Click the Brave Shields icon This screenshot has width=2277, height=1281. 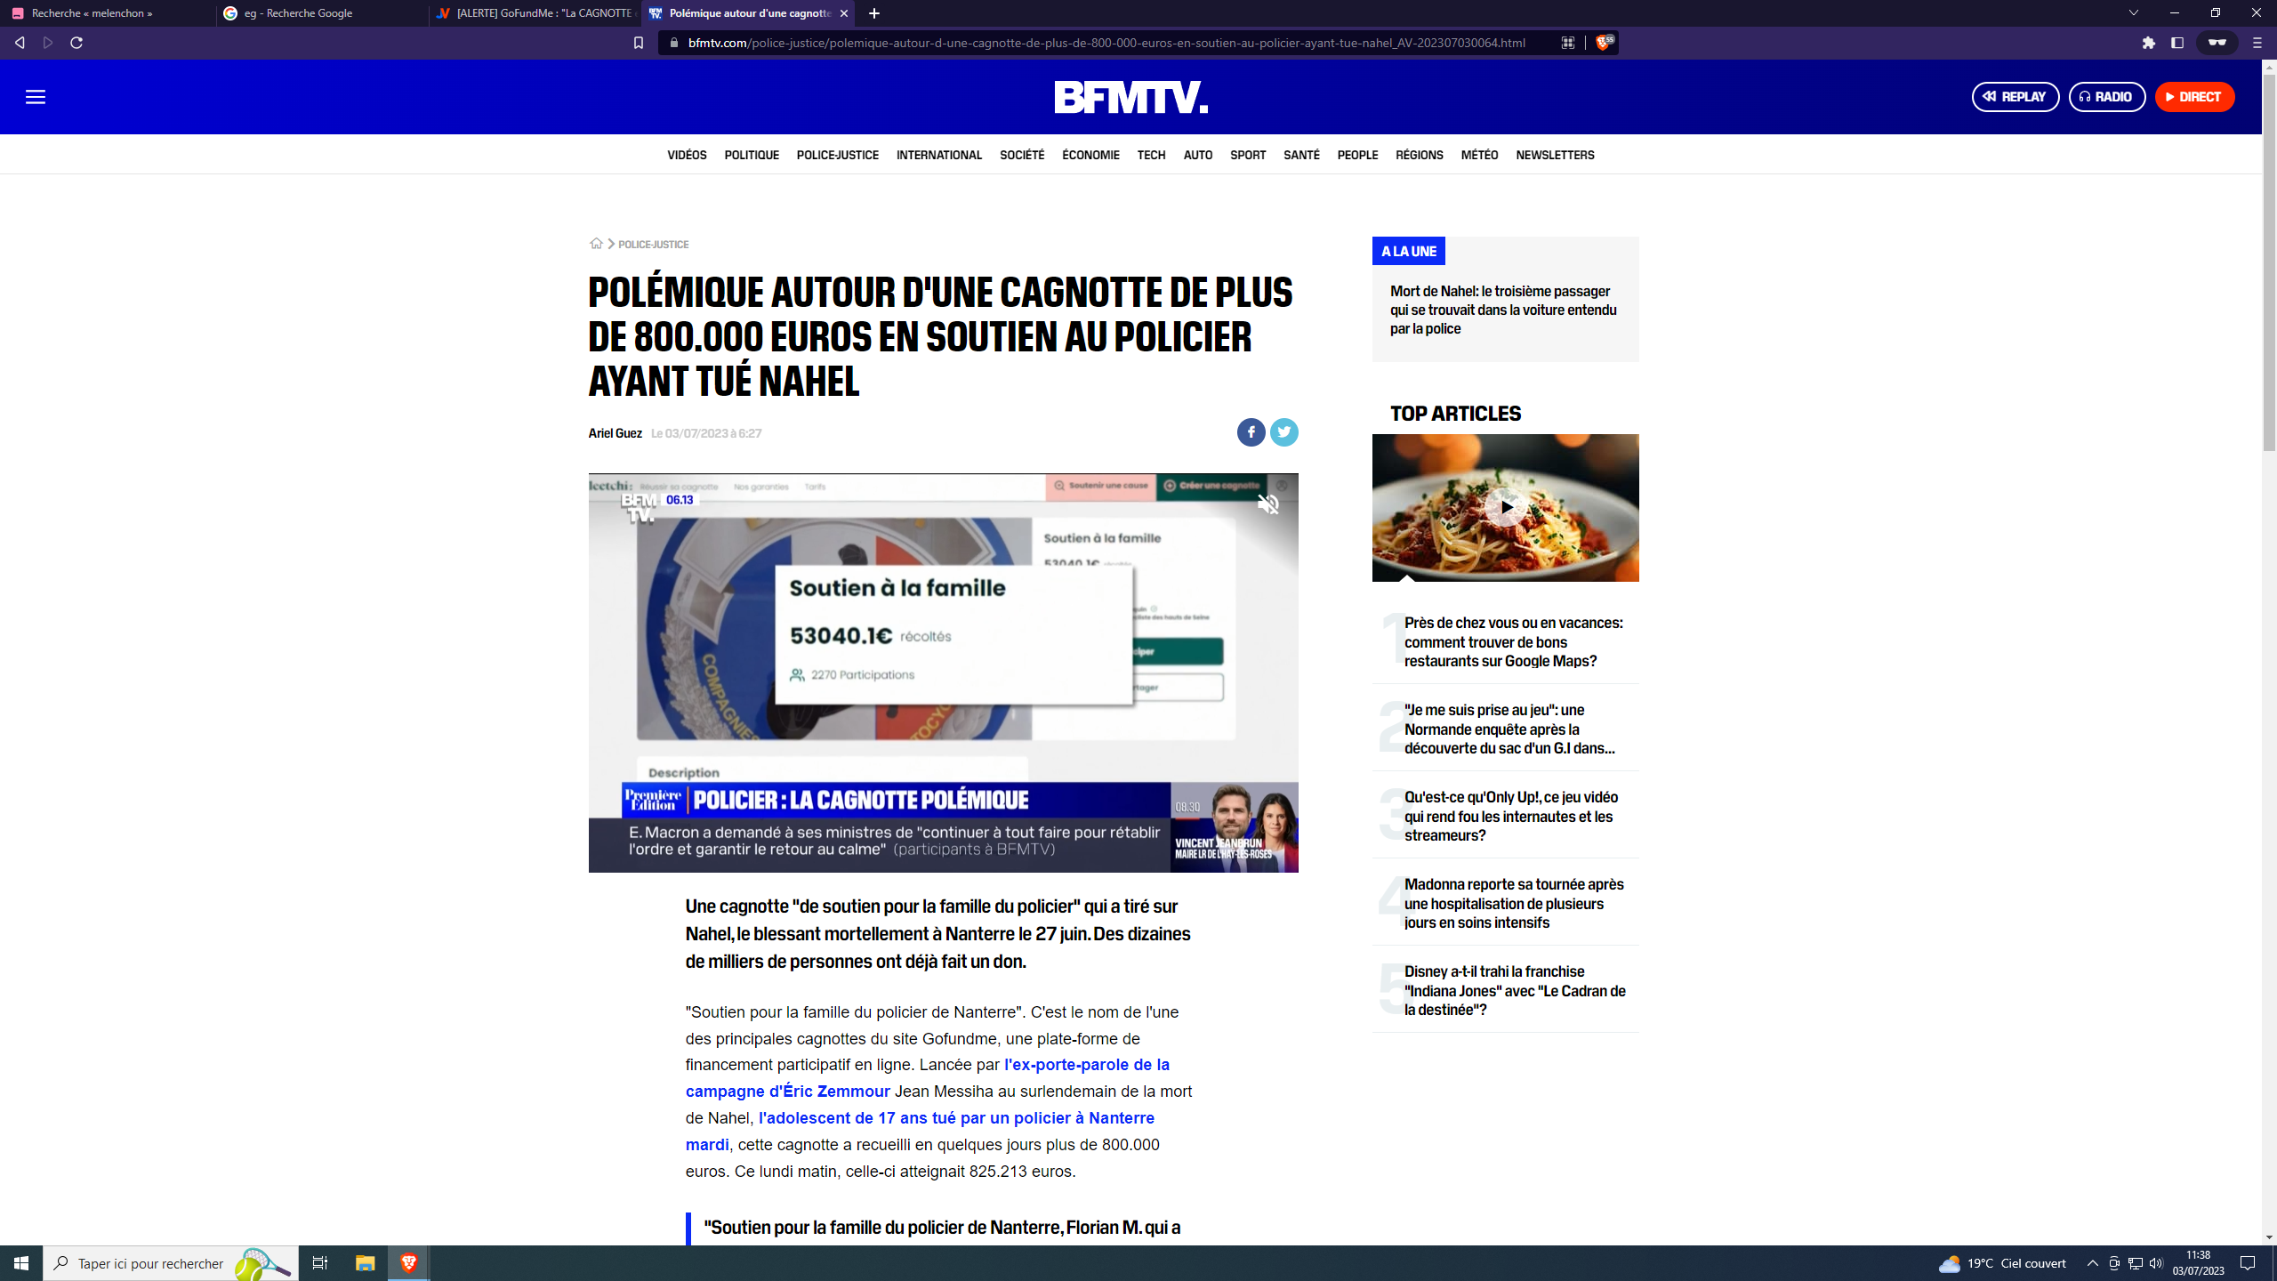coord(1604,43)
